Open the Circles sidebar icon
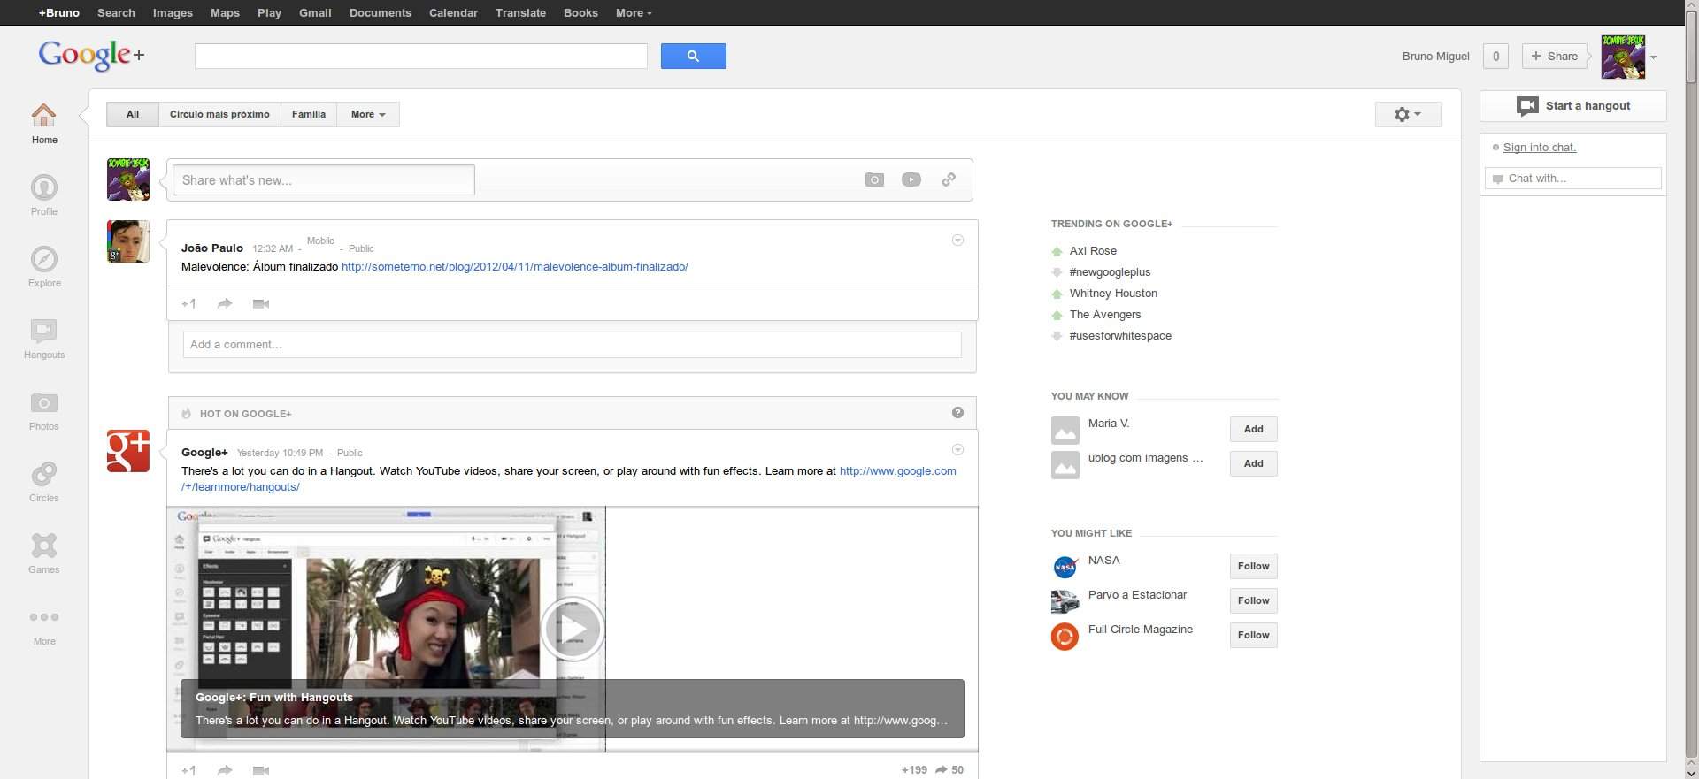The width and height of the screenshot is (1699, 779). [43, 474]
